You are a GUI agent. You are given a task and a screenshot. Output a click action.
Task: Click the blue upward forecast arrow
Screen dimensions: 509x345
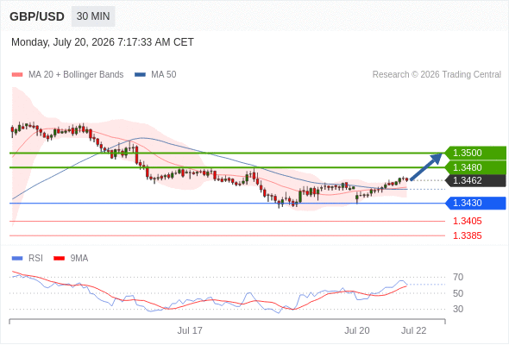(426, 166)
